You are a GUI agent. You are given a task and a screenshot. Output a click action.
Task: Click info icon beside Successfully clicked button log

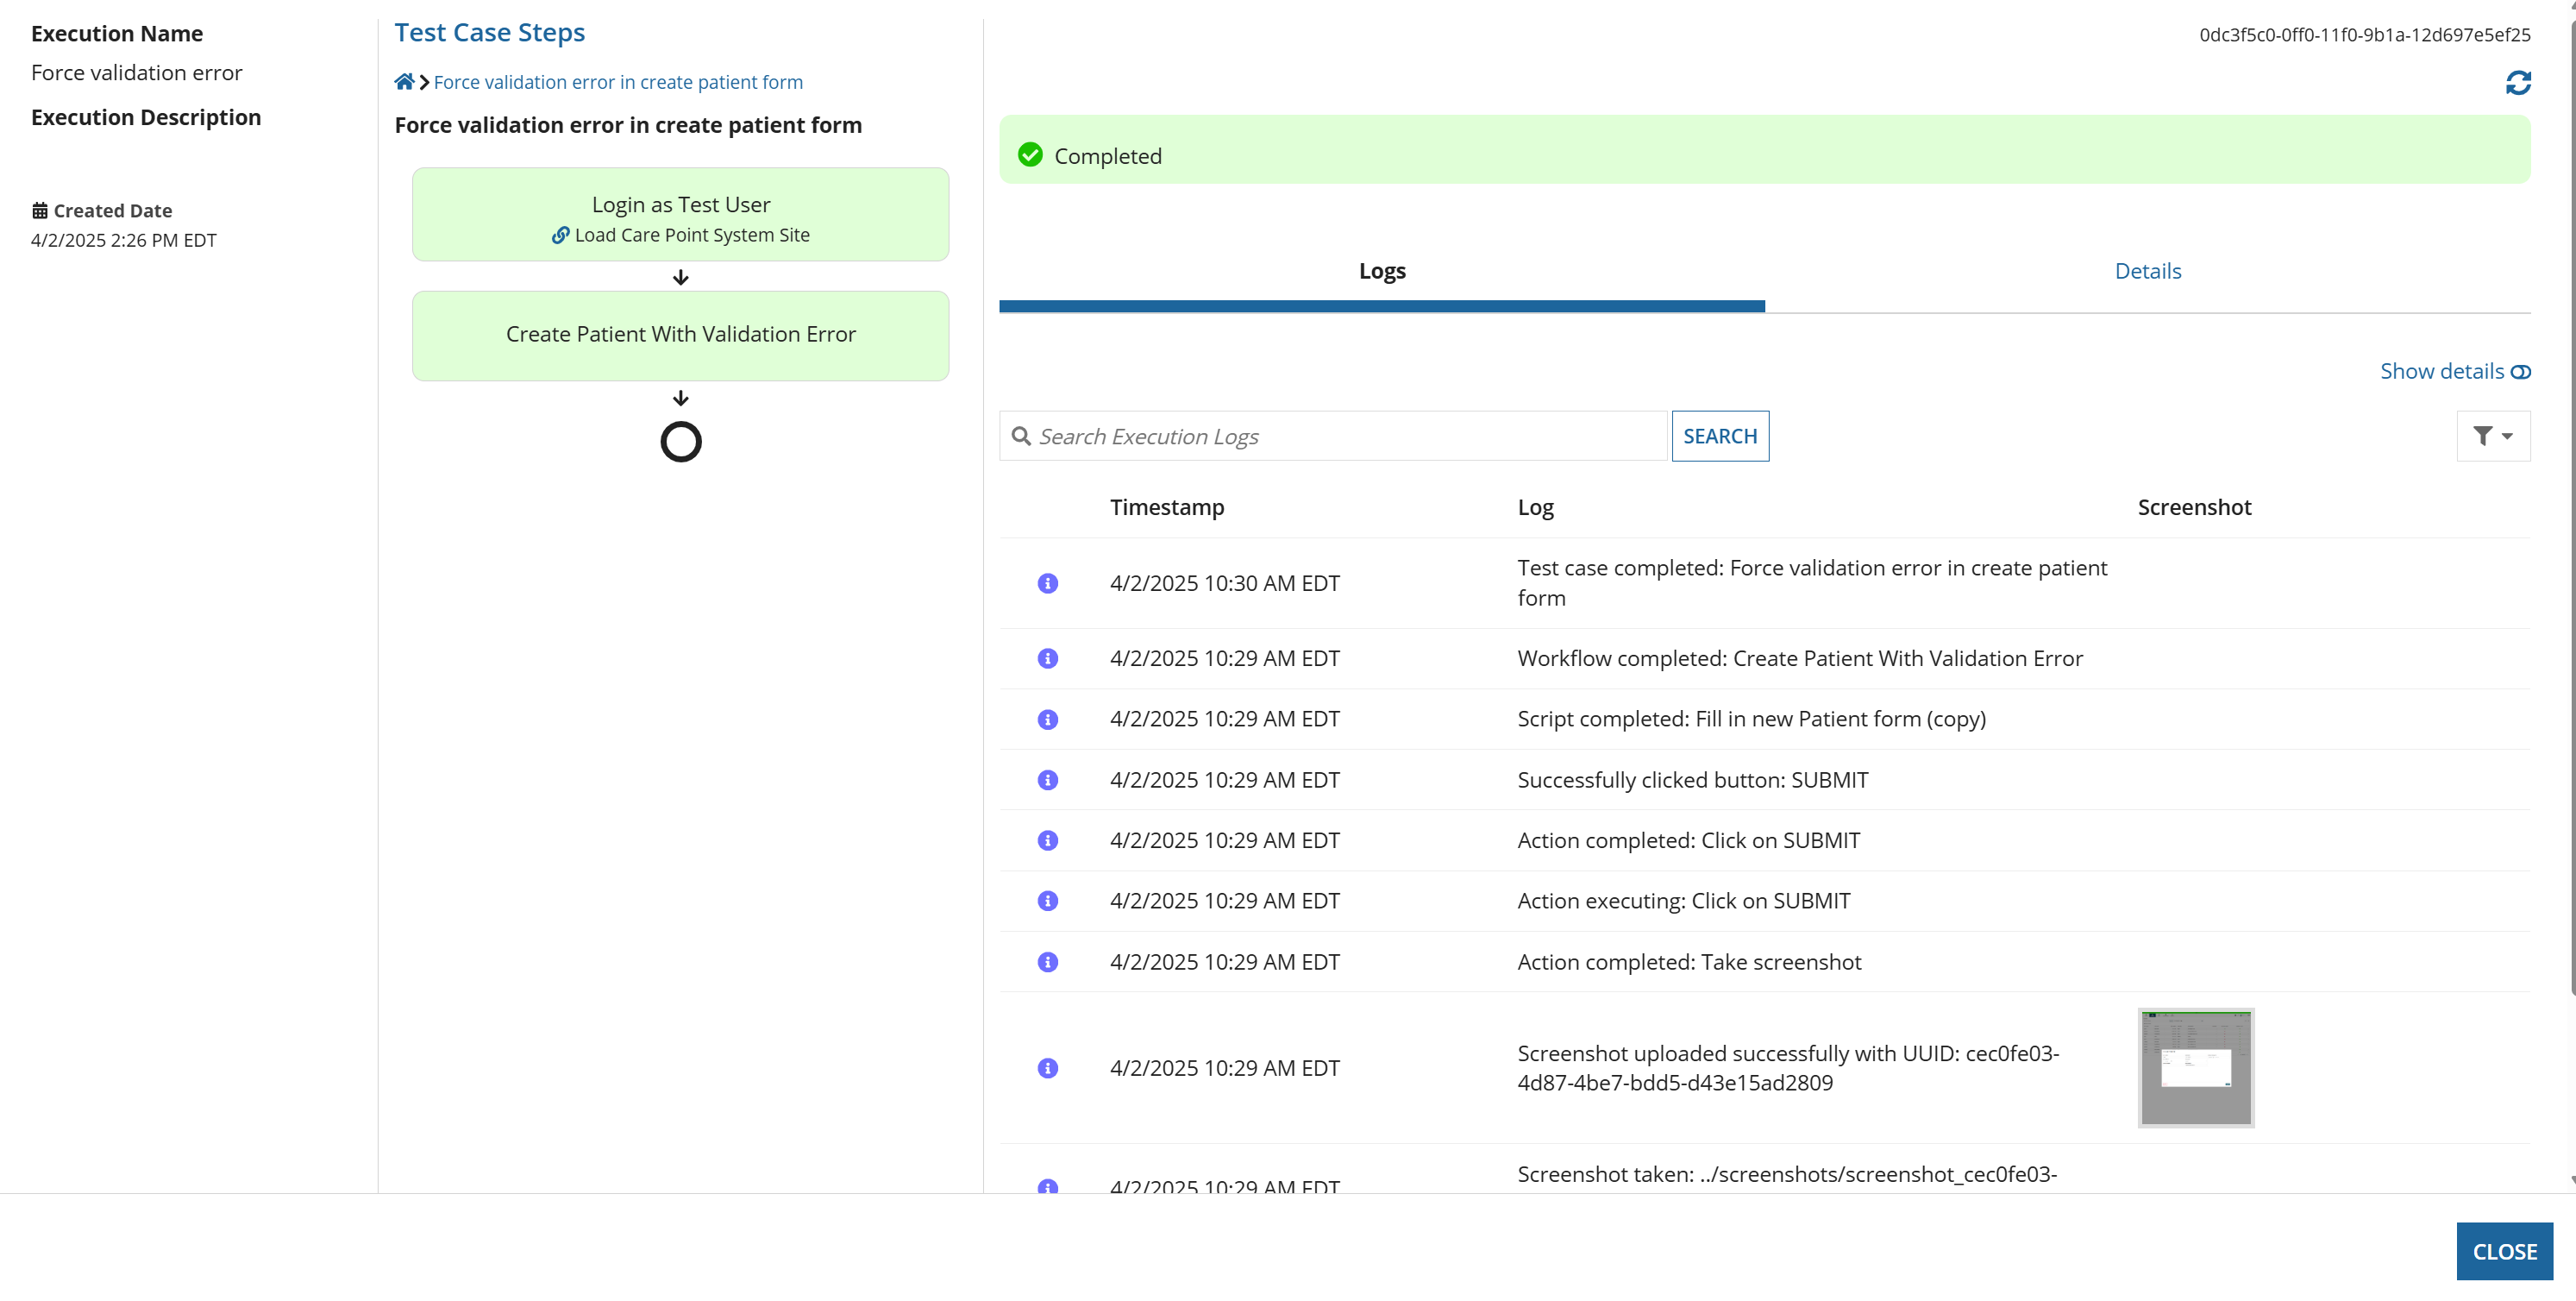click(1047, 780)
